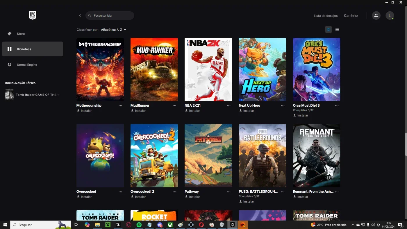The height and width of the screenshot is (229, 407).
Task: Expand the Alfabética A-Z sort dropdown
Action: pos(114,30)
